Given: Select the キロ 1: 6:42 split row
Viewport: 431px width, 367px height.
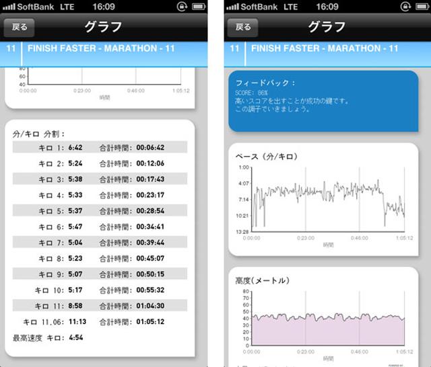Looking at the screenshot, I should [100, 147].
